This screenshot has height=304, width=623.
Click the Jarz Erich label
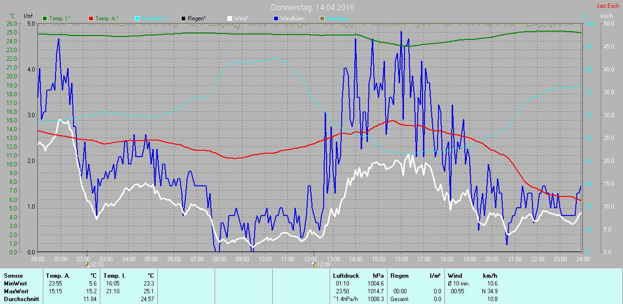609,6
